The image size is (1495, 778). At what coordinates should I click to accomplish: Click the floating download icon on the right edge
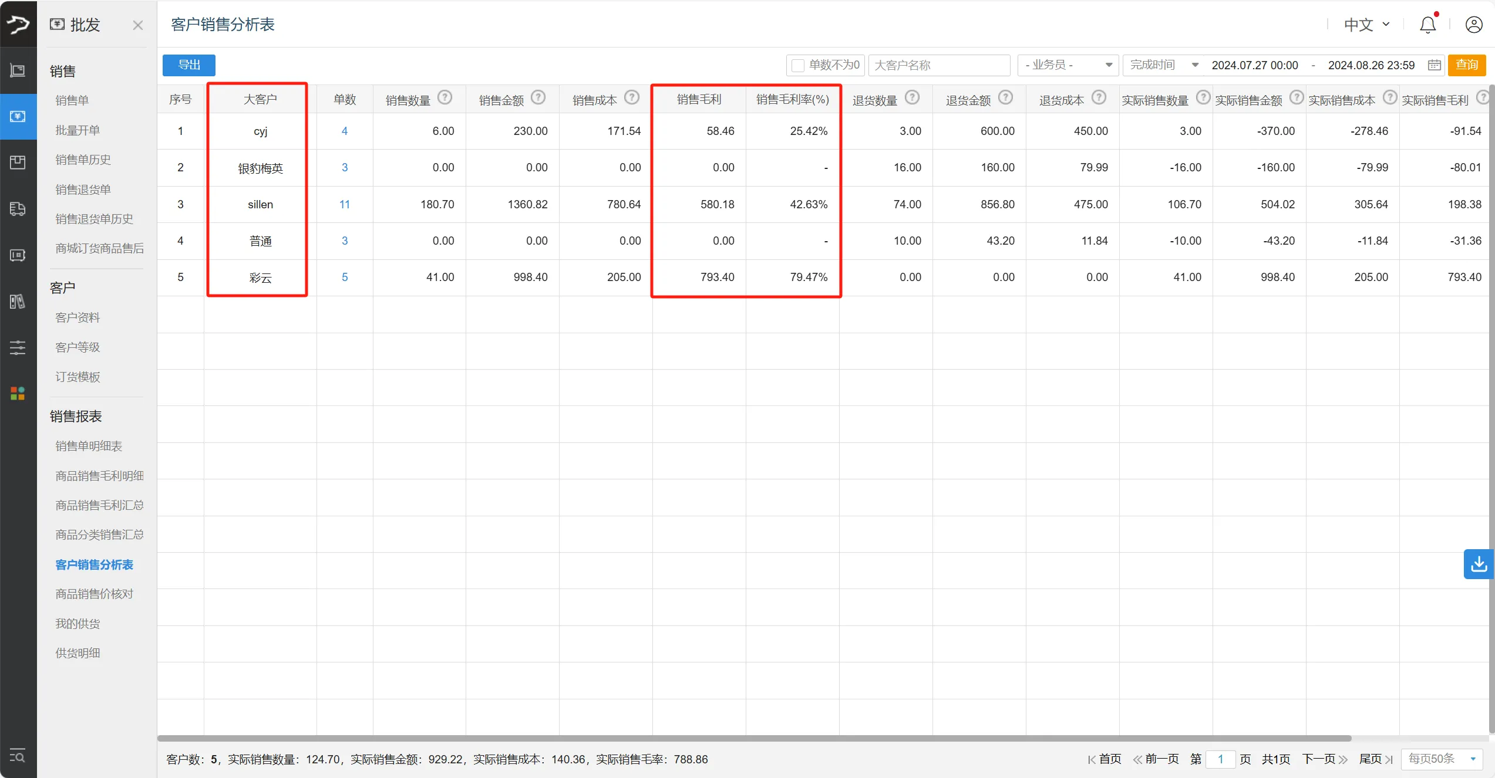pyautogui.click(x=1479, y=564)
